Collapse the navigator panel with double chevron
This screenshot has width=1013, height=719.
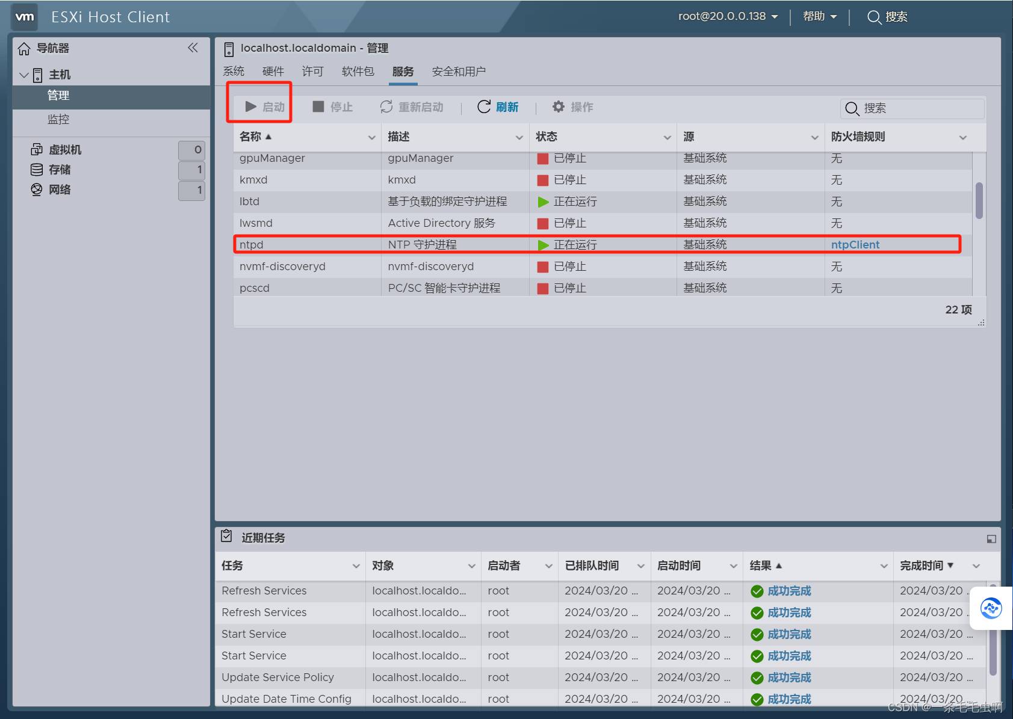pos(193,48)
